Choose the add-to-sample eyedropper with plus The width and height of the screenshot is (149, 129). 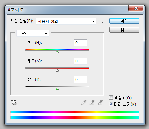click(92, 102)
